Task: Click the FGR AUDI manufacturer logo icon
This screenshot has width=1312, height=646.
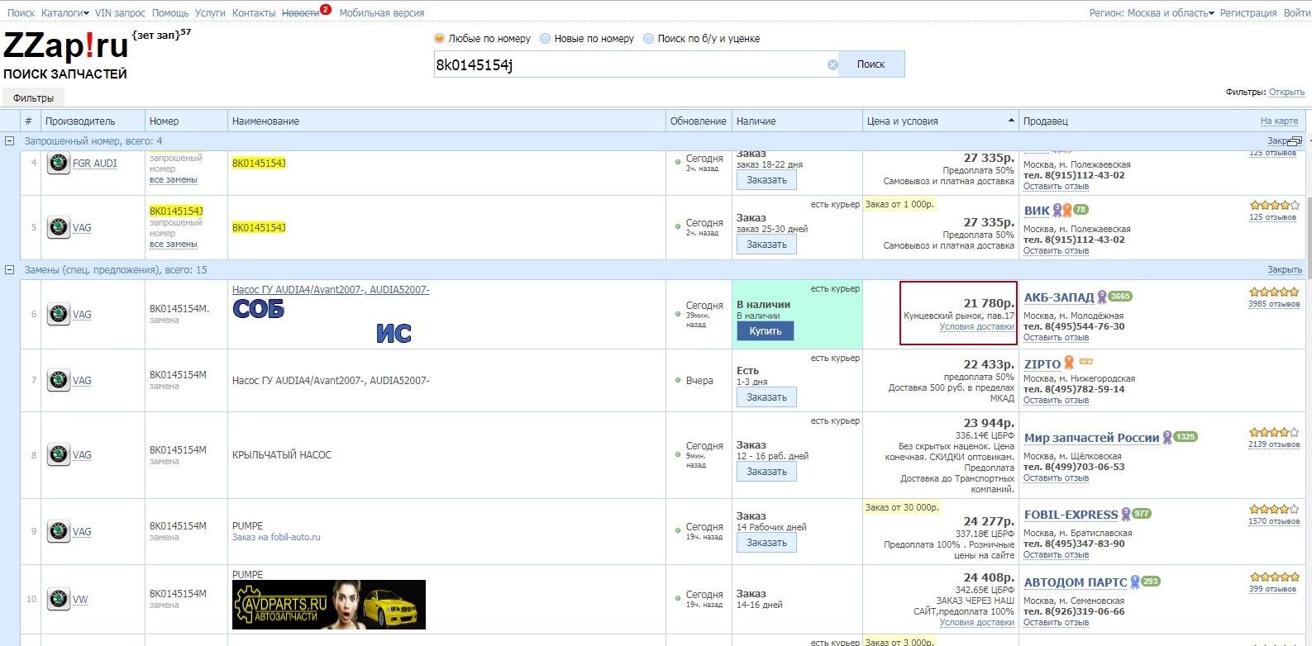Action: [58, 163]
